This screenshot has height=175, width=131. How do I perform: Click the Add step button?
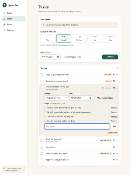(x=114, y=126)
